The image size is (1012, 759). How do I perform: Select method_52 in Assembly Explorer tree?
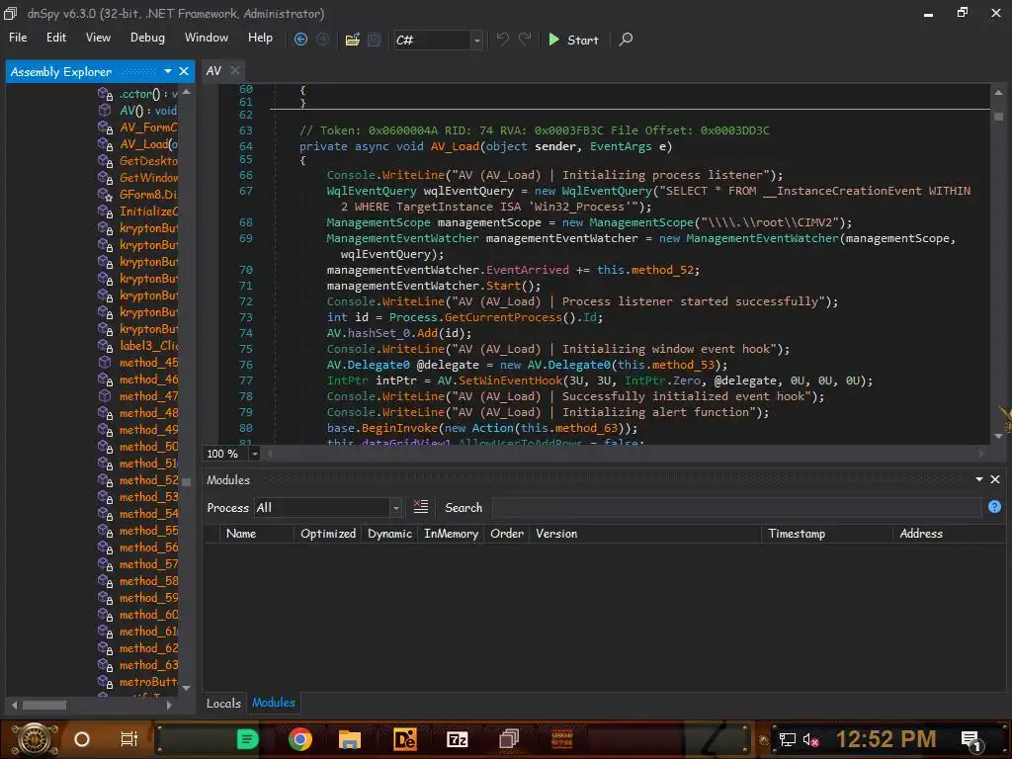click(148, 480)
